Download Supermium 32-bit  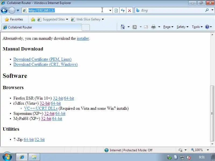pos(49,114)
